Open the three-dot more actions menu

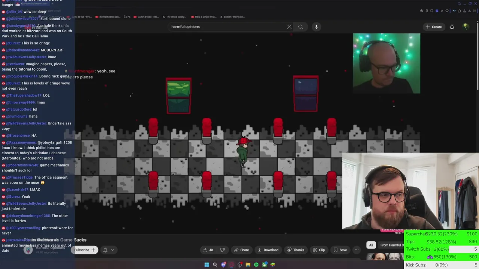coord(357,250)
